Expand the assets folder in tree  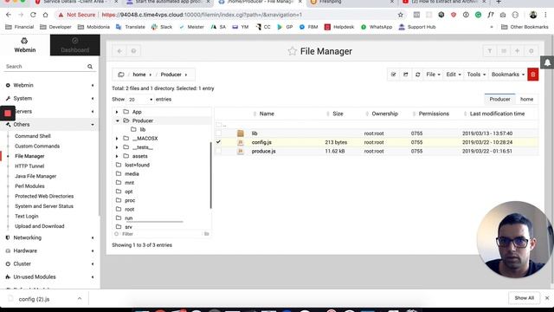[117, 156]
